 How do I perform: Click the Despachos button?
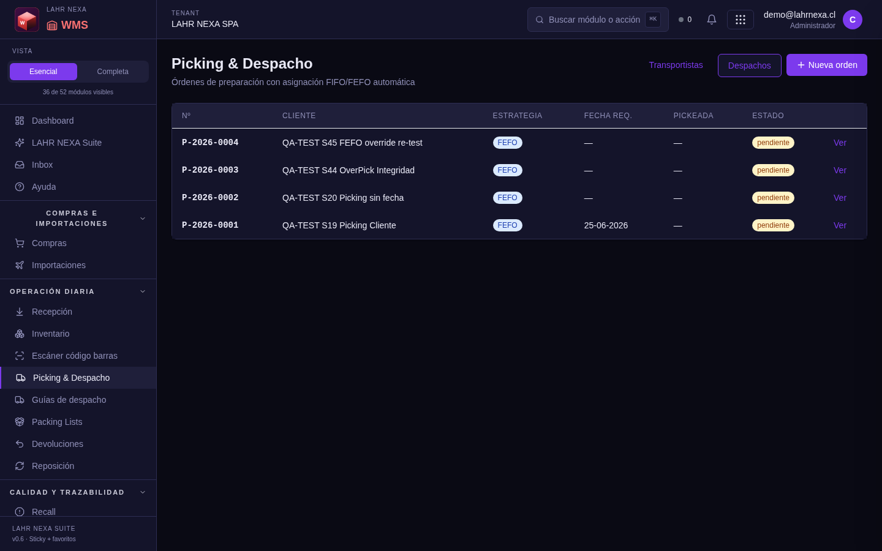[750, 66]
